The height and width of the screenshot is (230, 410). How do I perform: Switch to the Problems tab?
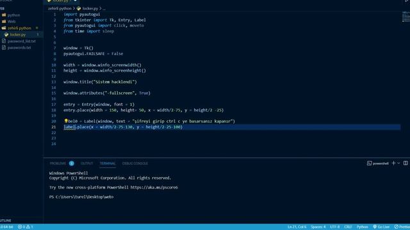pyautogui.click(x=58, y=164)
